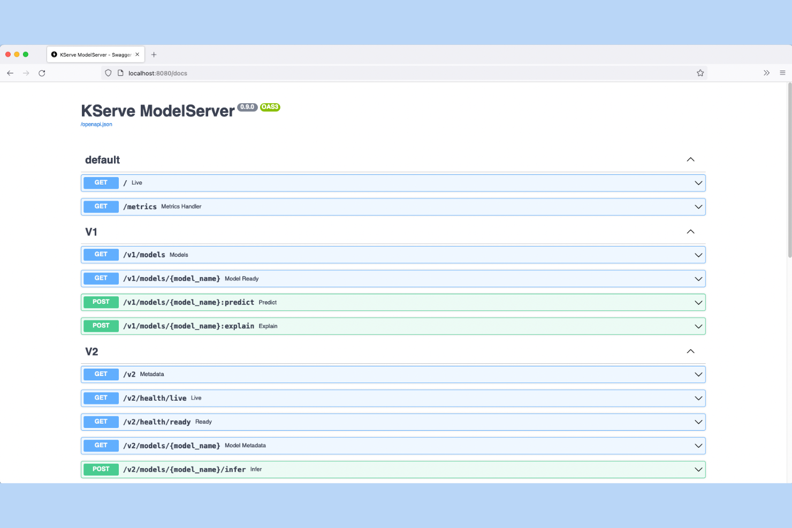Click the GET button for /v2/health/ready
This screenshot has width=792, height=528.
101,422
